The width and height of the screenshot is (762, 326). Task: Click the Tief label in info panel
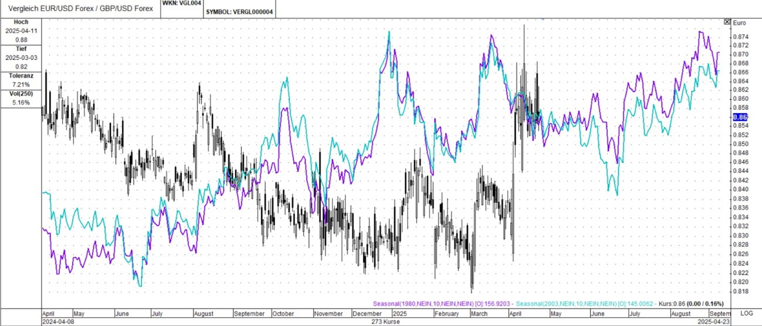coord(21,49)
